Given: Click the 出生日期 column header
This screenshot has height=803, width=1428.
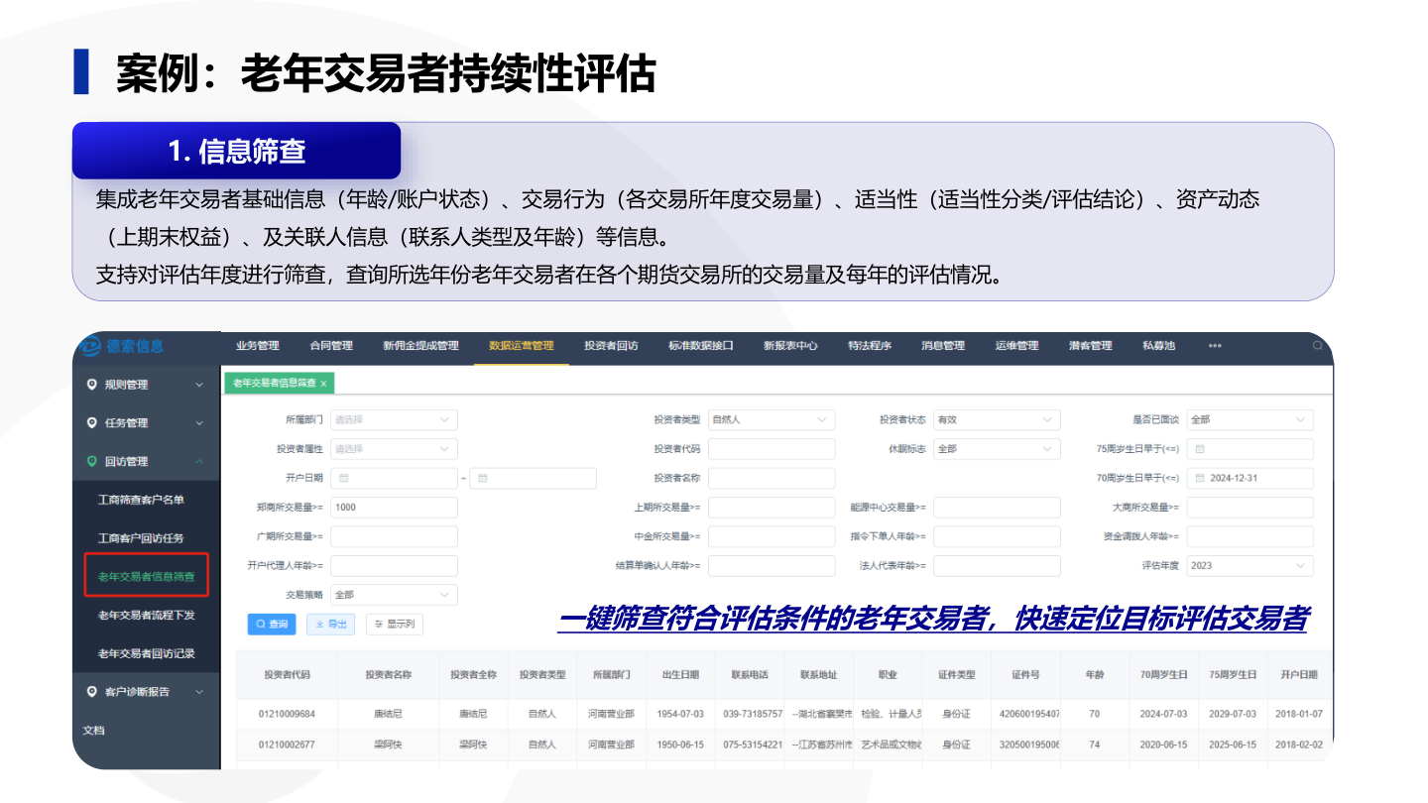Looking at the screenshot, I should [x=680, y=675].
